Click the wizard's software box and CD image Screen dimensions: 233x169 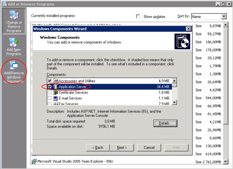tap(183, 41)
